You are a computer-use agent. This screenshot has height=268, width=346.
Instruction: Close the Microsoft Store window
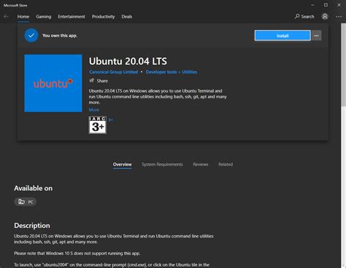pos(339,5)
